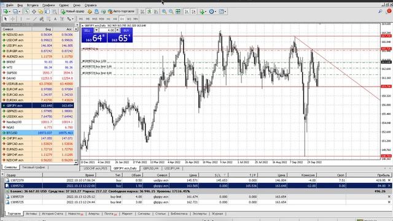Expand the periods dropdown arrow

coord(216,12)
